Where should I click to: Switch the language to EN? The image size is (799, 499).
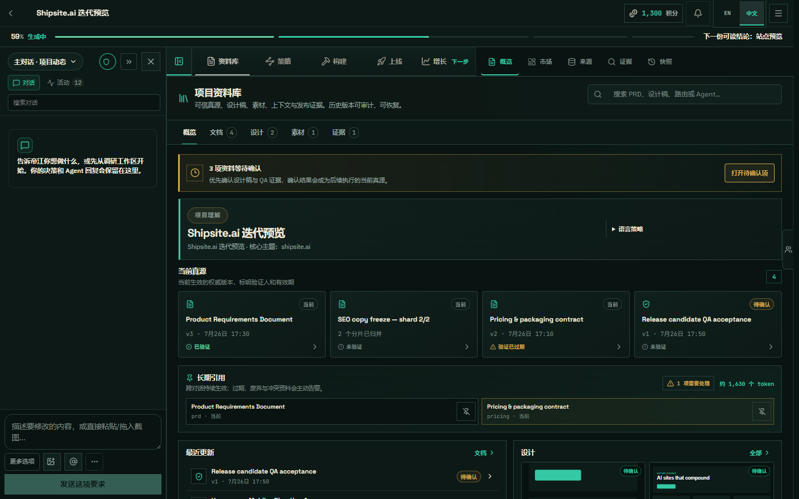pyautogui.click(x=727, y=13)
